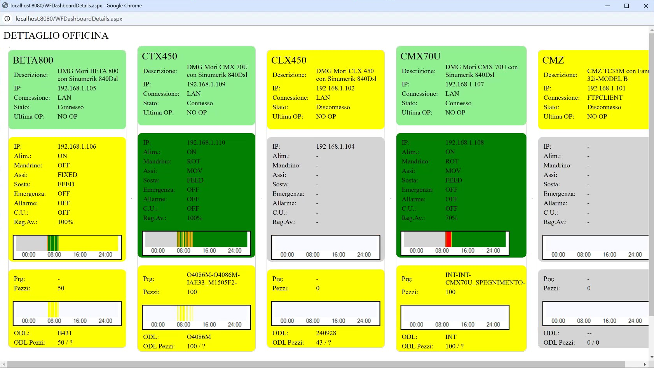The width and height of the screenshot is (654, 368).
Task: Minimize the Chrome window
Action: pyautogui.click(x=607, y=6)
